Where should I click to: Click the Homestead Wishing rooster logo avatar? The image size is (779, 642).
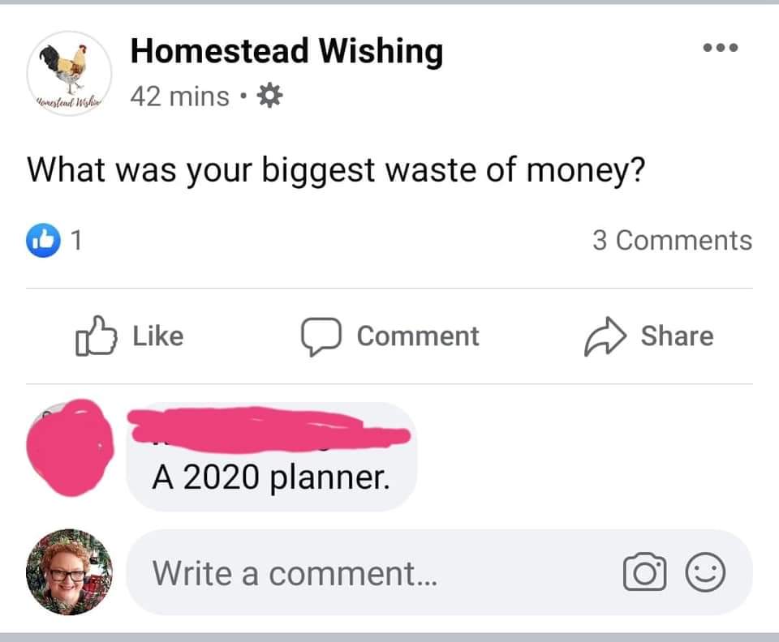[x=69, y=73]
